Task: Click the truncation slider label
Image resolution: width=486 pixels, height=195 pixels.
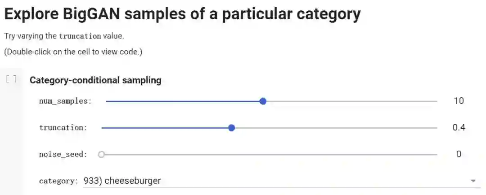Action: [x=63, y=128]
